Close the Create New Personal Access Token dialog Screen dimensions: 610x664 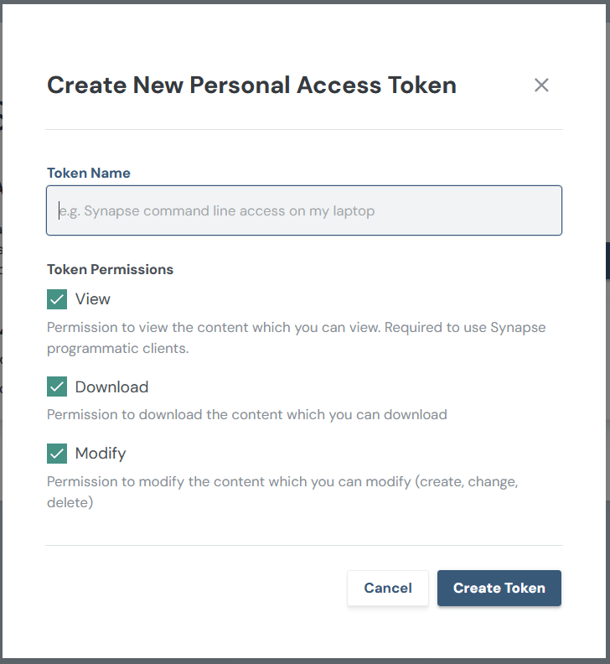(x=541, y=85)
